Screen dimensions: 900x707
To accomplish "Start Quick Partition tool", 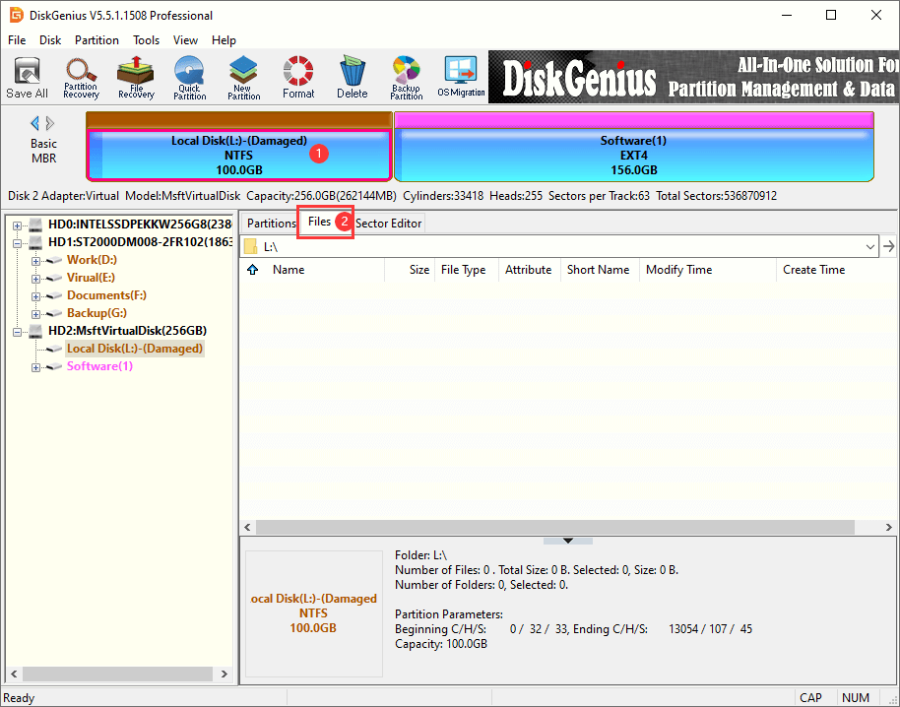I will click(189, 78).
